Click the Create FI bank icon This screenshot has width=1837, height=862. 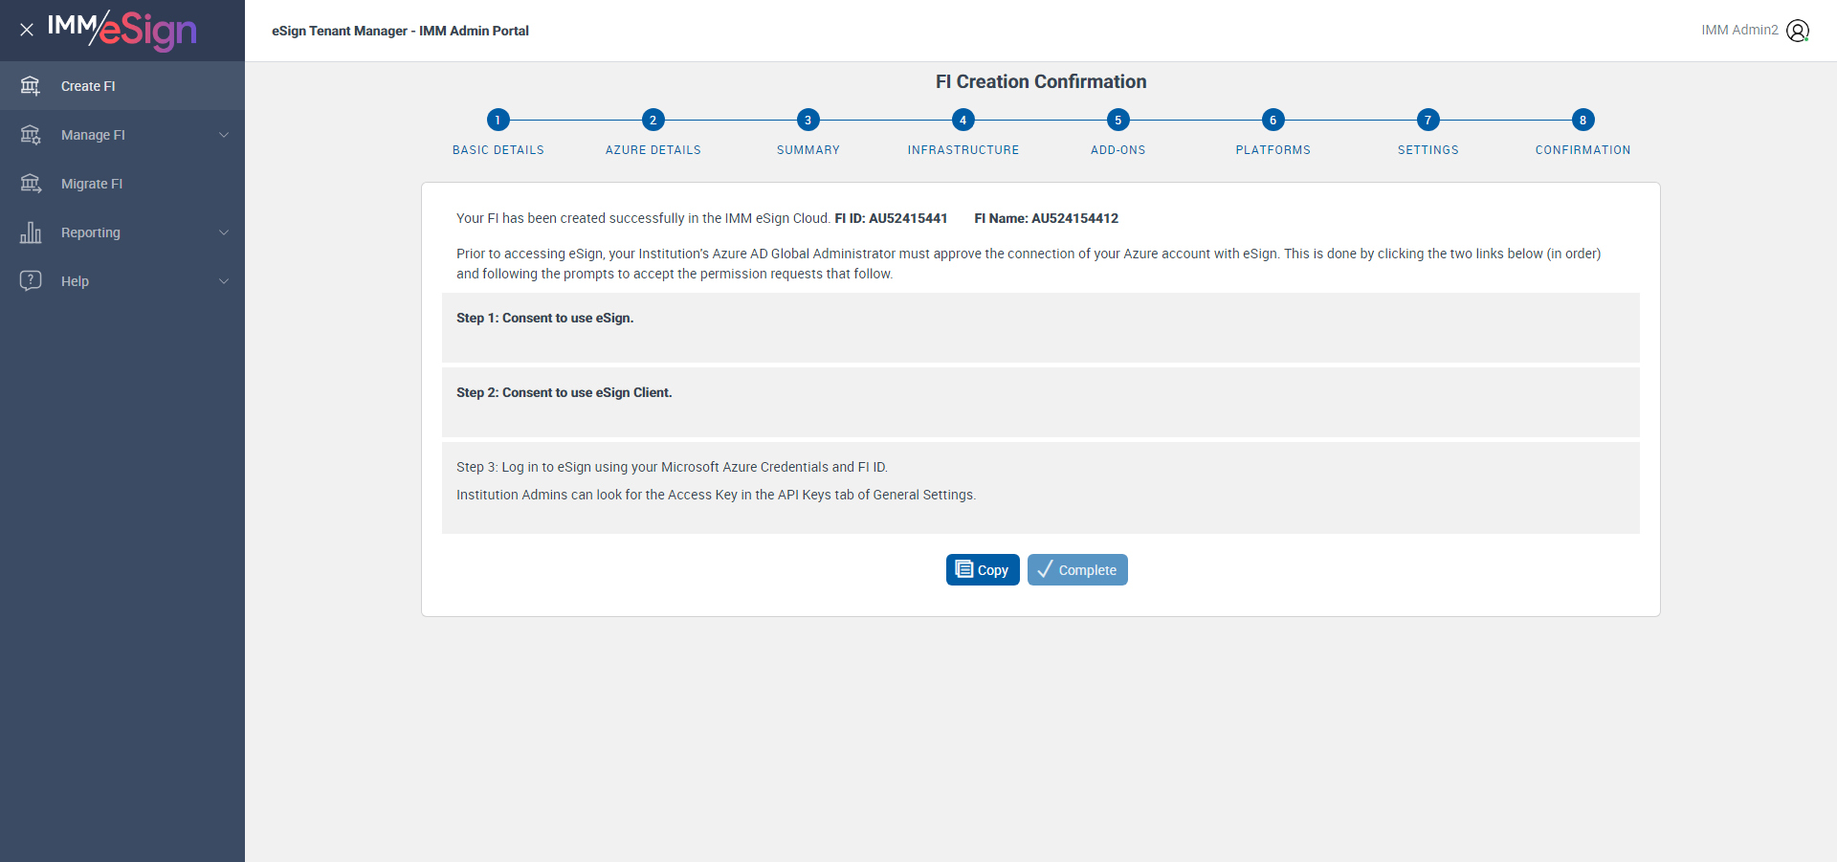click(x=31, y=86)
